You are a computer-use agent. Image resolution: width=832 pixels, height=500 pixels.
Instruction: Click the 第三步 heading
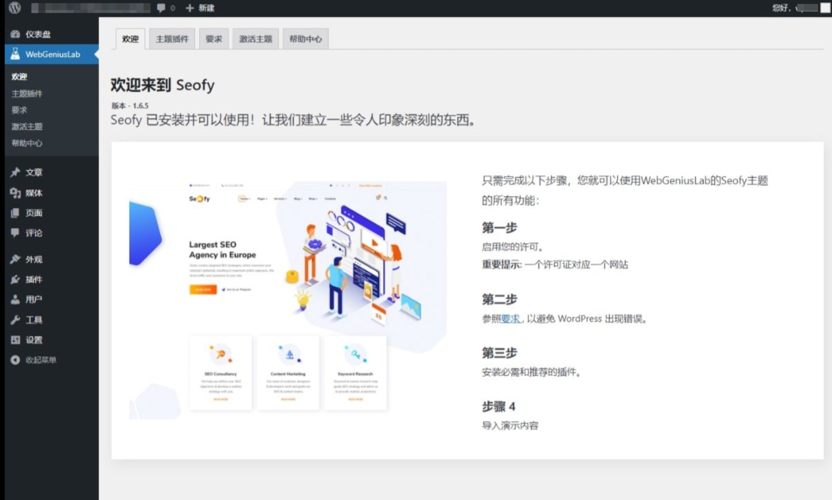point(500,353)
